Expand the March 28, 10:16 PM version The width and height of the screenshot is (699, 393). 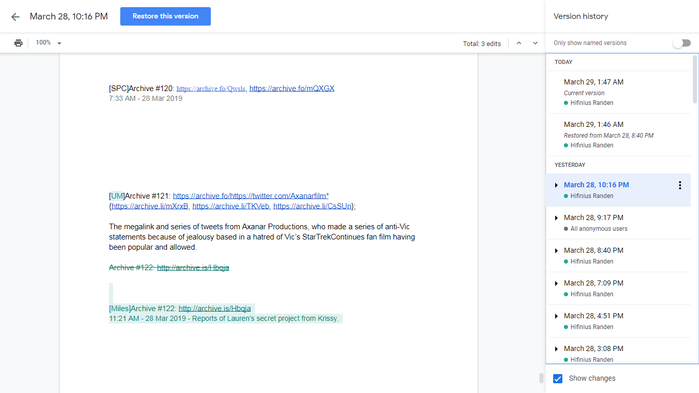[x=556, y=185]
